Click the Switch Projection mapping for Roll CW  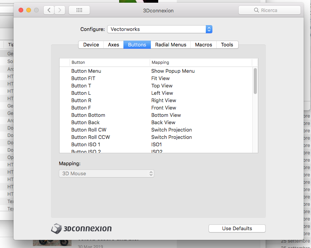click(171, 130)
